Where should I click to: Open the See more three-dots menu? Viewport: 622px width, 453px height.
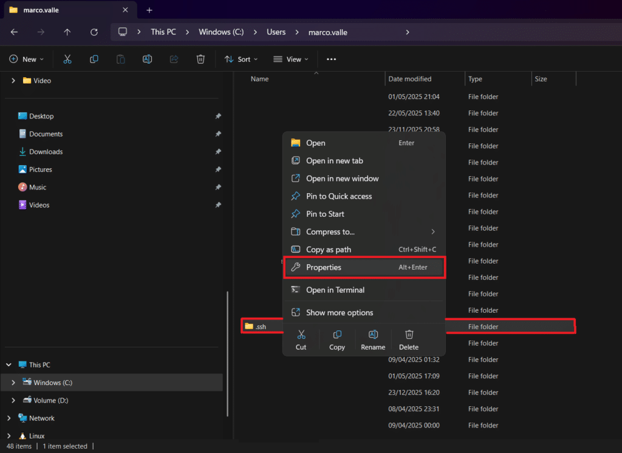[x=331, y=59]
